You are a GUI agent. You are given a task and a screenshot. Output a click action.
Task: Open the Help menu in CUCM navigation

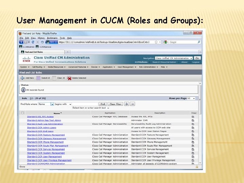164,67
